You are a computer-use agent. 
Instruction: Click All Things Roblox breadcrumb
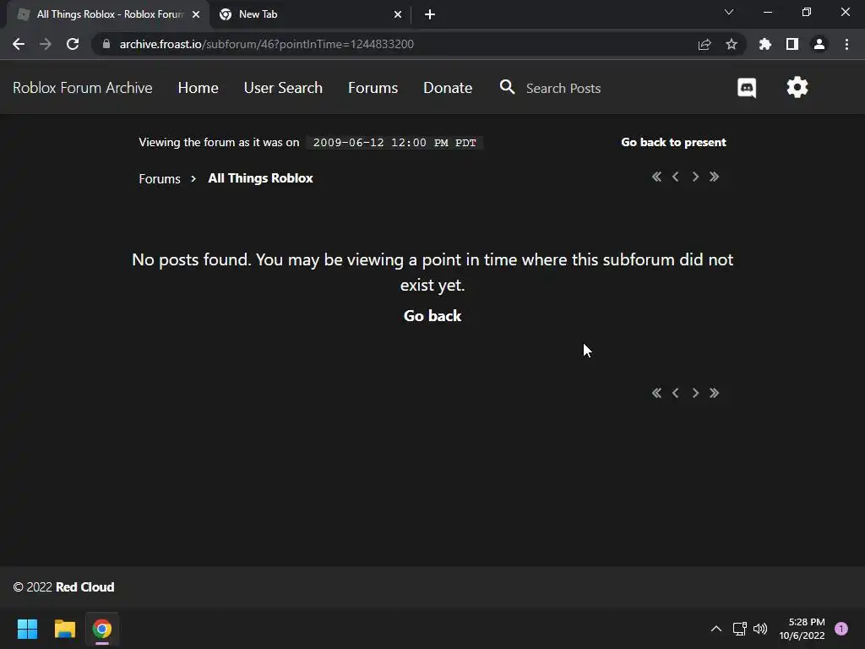point(260,178)
